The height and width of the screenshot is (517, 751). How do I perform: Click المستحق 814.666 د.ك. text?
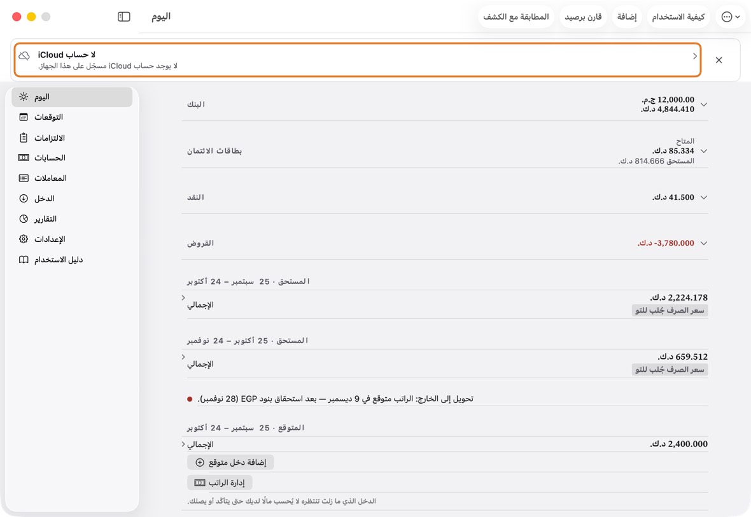(656, 161)
